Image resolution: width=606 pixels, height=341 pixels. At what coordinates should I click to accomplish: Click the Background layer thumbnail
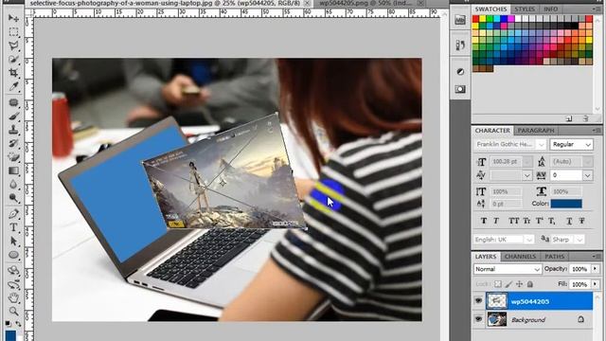tap(496, 319)
